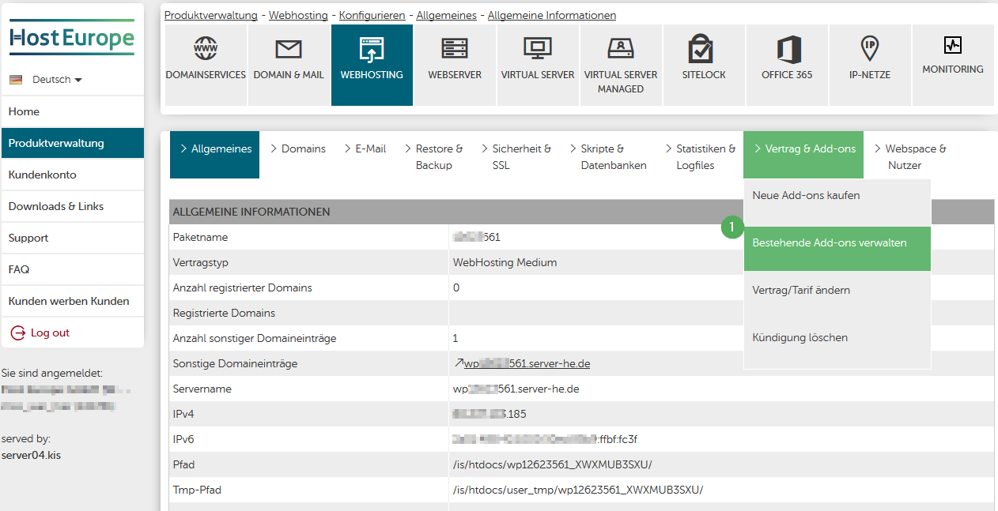Select the Webhosting upload-window icon
The image size is (998, 511).
(x=372, y=49)
